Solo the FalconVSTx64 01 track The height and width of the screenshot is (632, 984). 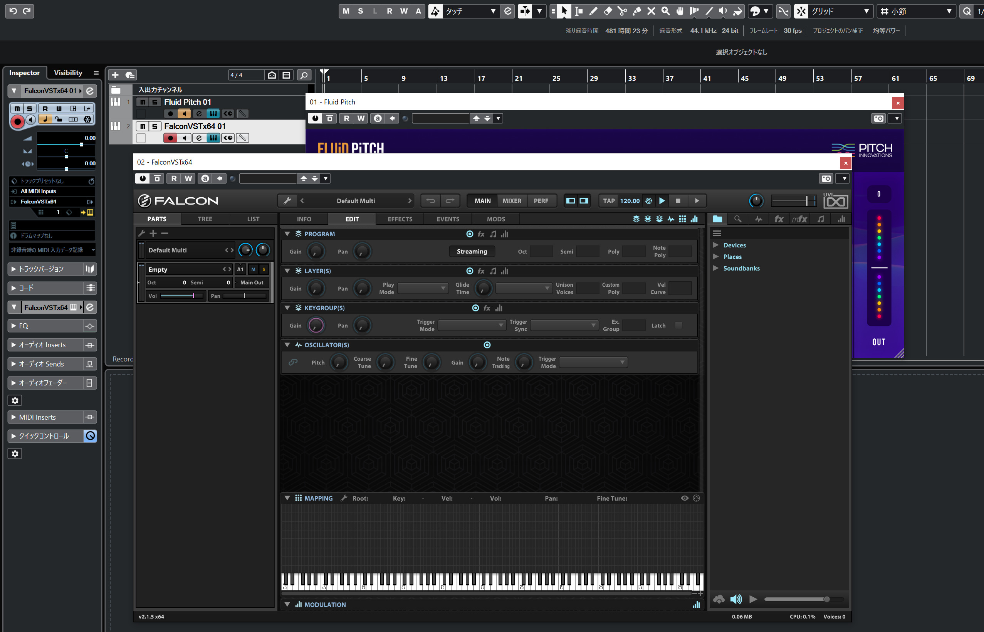pyautogui.click(x=154, y=126)
